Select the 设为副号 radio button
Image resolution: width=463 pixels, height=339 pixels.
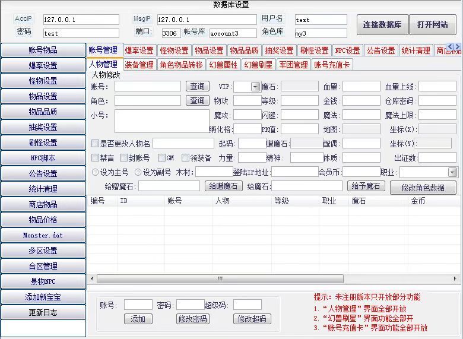click(138, 172)
